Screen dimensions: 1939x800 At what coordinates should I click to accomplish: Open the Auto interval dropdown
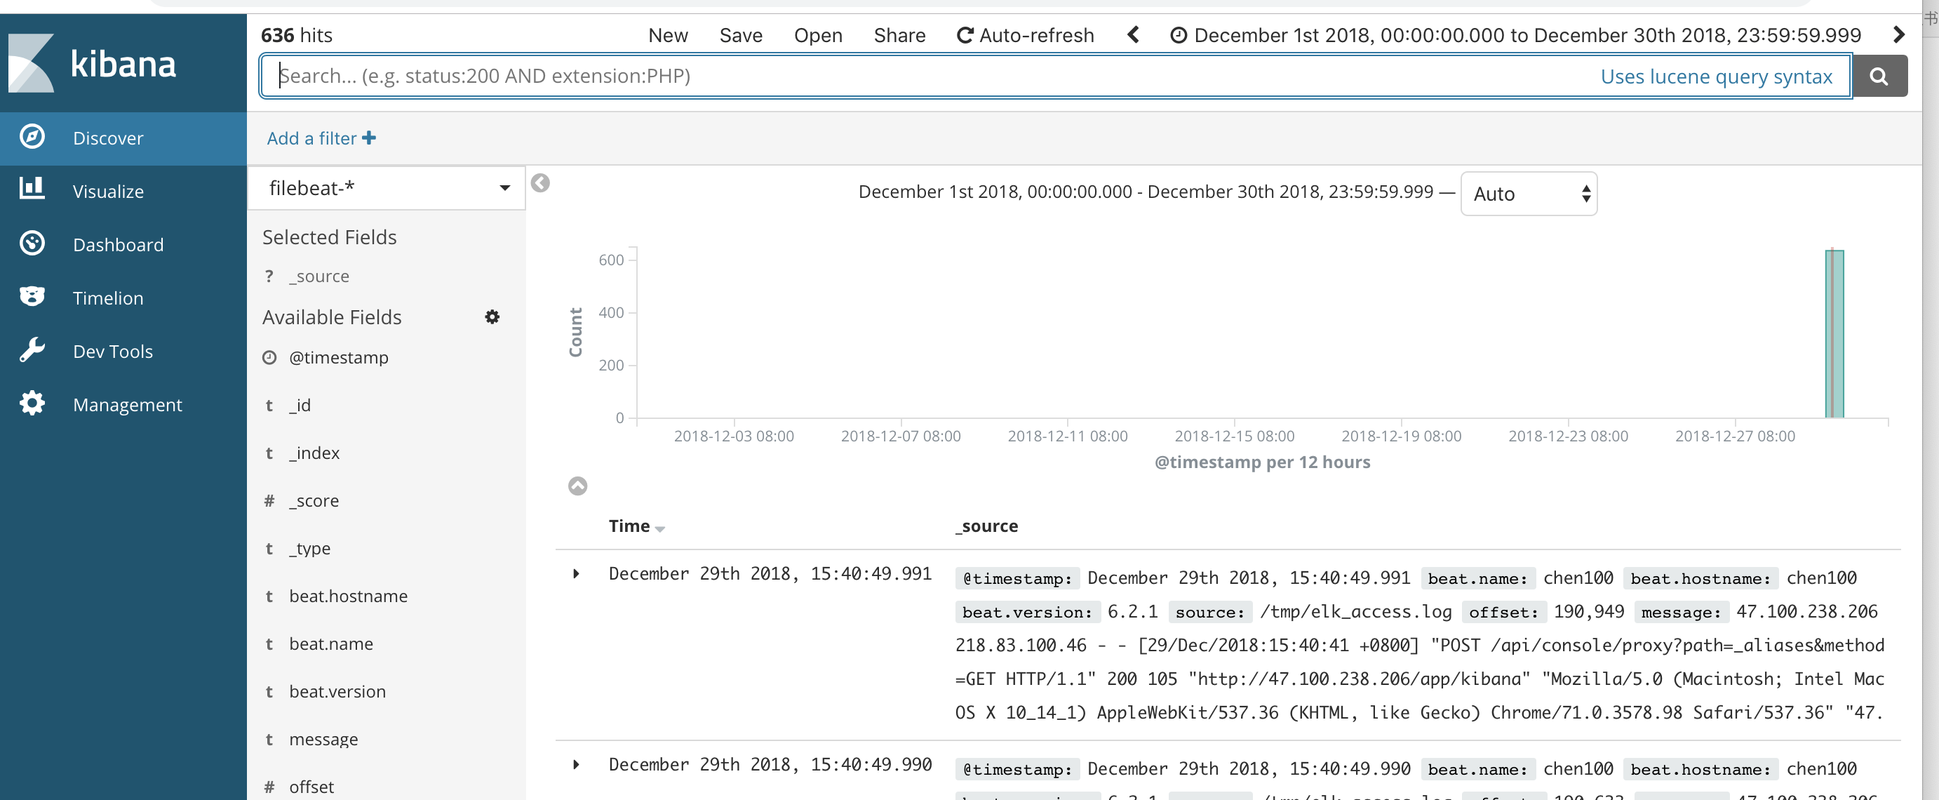[x=1528, y=194]
